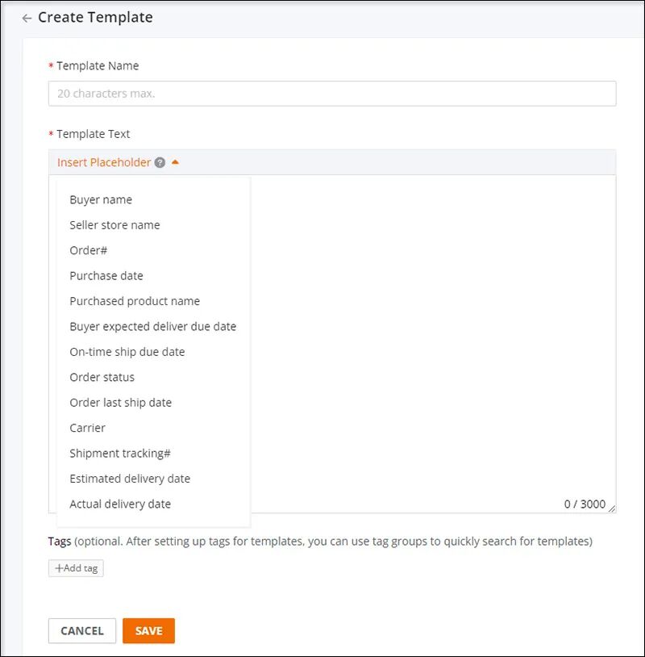Insert the Order# placeholder
This screenshot has width=645, height=657.
click(x=89, y=250)
